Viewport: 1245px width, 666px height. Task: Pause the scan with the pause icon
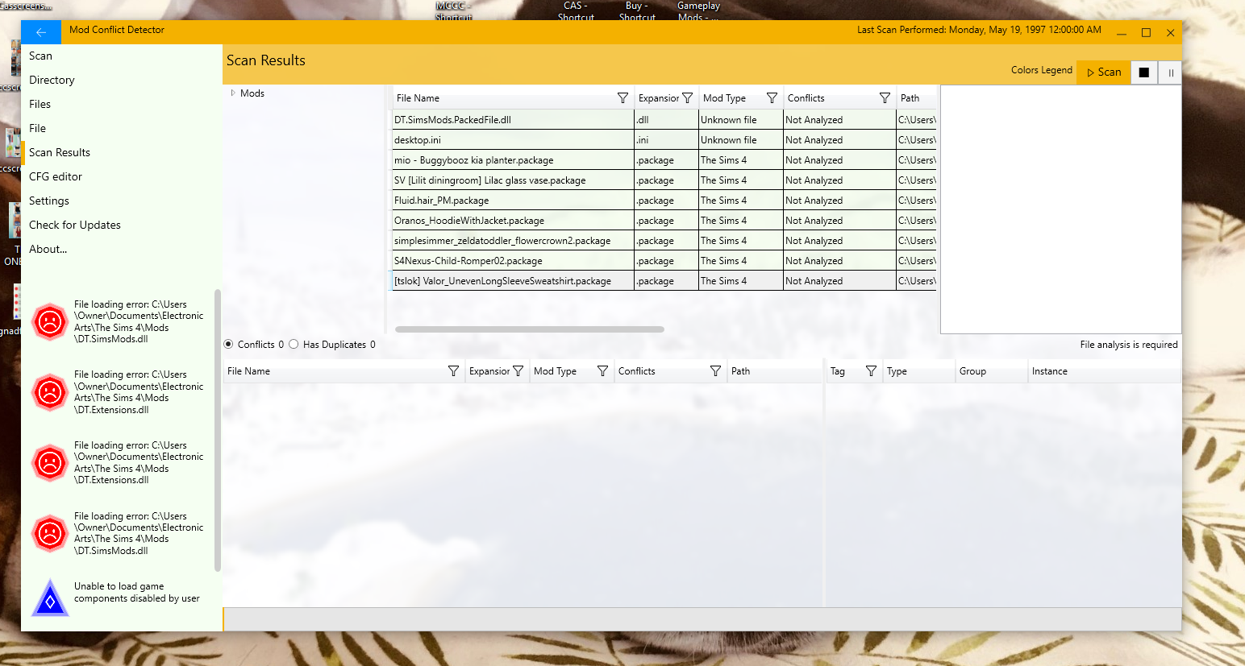pyautogui.click(x=1170, y=72)
